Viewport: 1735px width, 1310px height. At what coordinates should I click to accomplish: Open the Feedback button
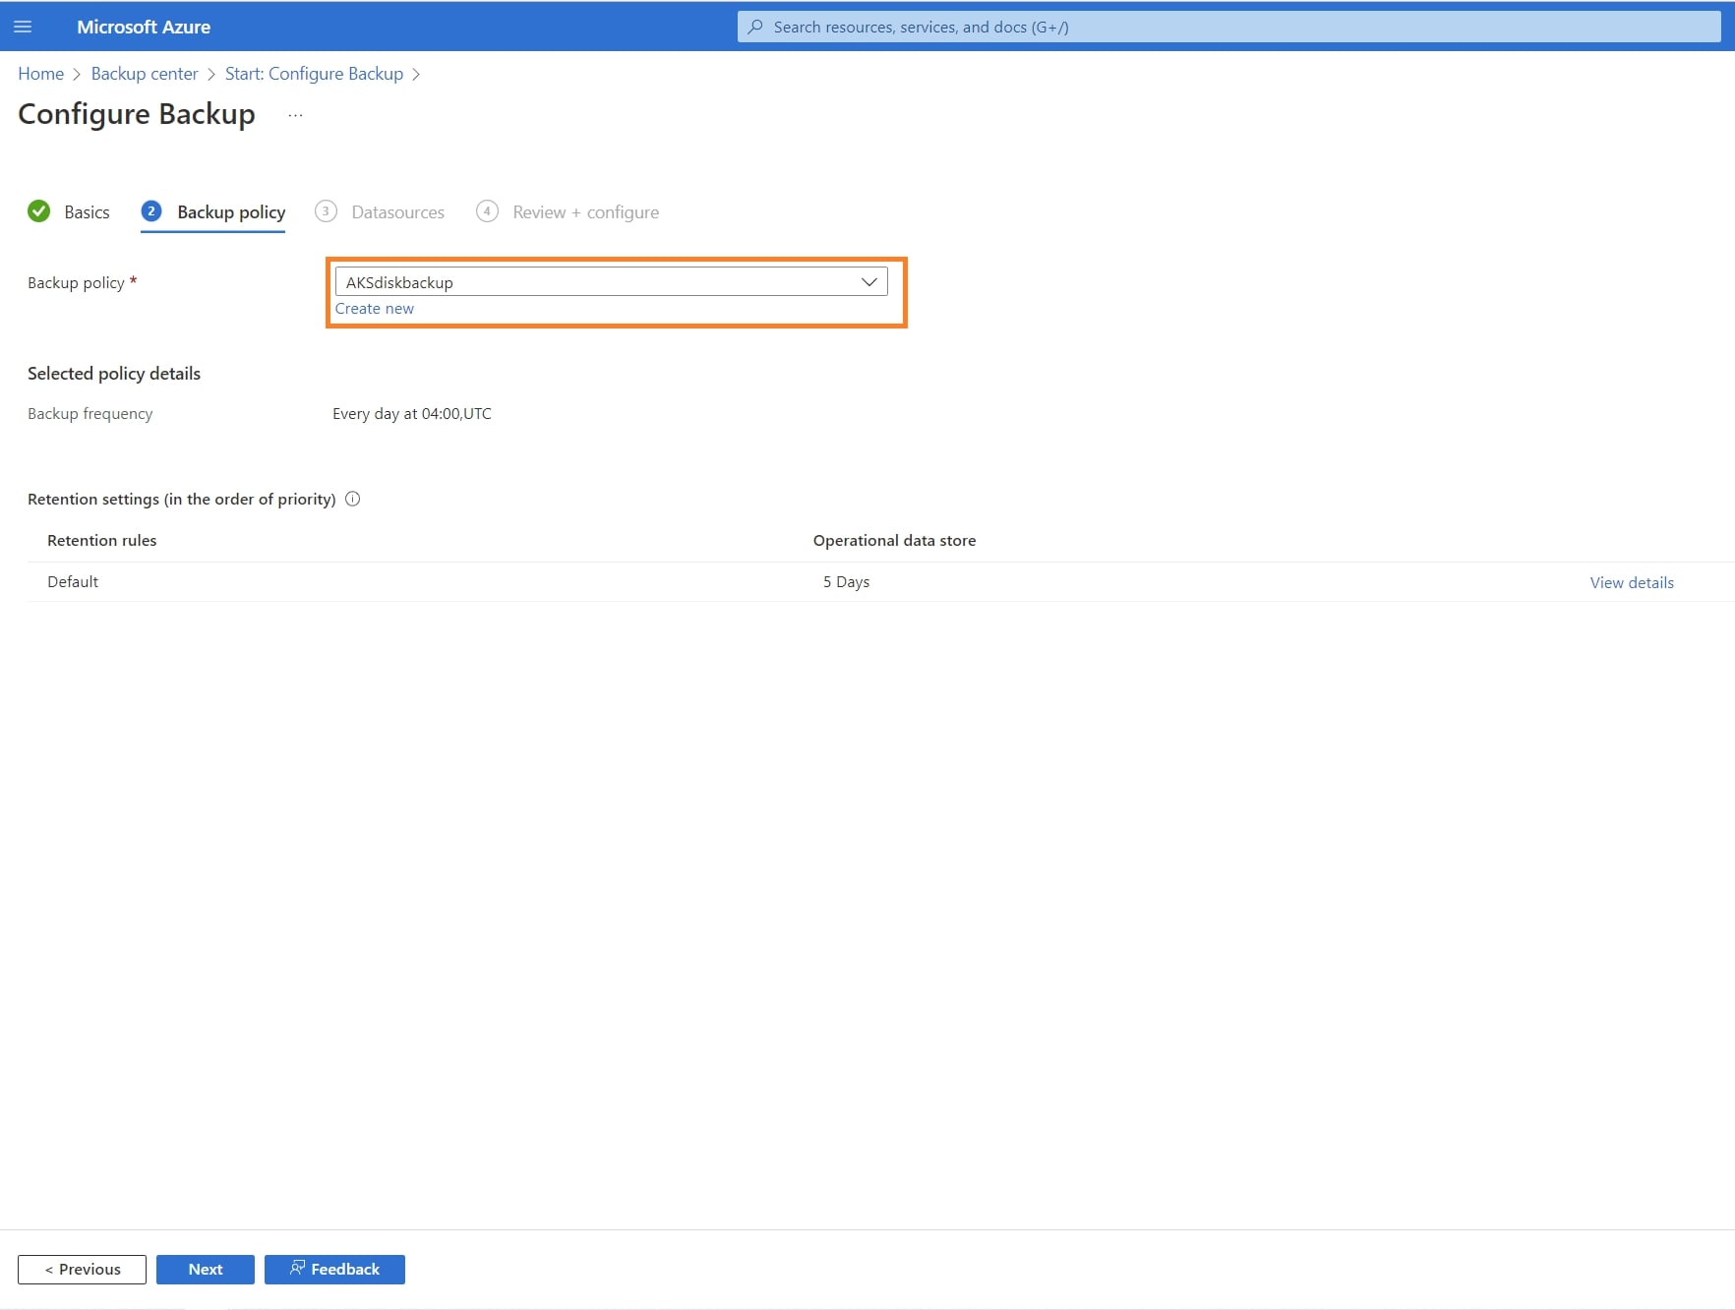coord(334,1269)
